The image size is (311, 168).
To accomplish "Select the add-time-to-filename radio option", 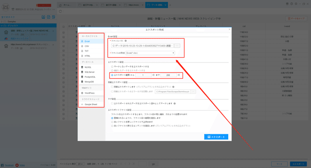I will [x=112, y=118].
